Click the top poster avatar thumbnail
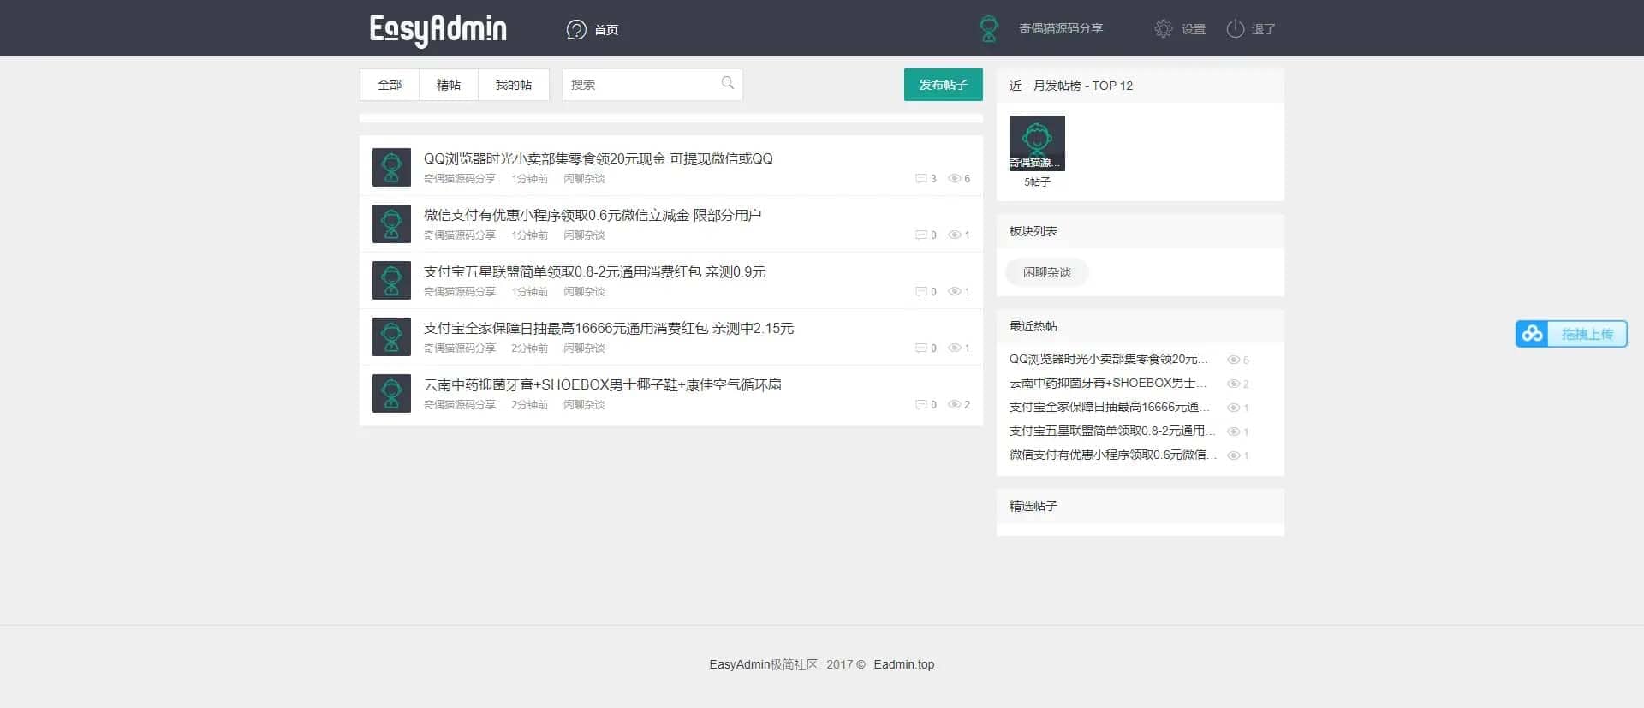 pyautogui.click(x=1037, y=143)
